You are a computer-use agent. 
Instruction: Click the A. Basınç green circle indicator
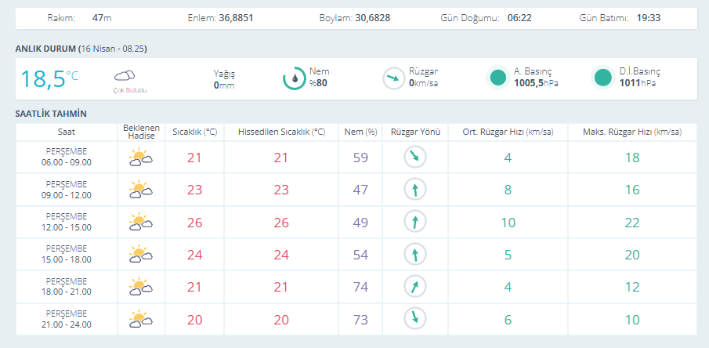pos(497,78)
